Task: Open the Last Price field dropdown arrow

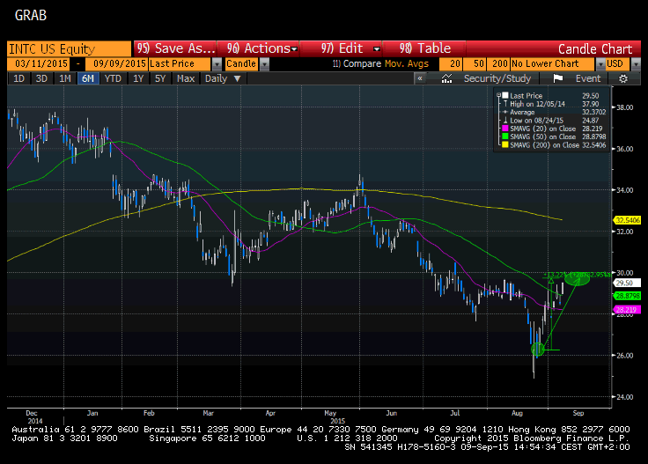Action: pos(217,64)
